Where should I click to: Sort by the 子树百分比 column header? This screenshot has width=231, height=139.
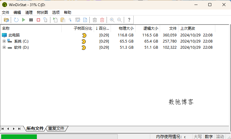[78, 28]
